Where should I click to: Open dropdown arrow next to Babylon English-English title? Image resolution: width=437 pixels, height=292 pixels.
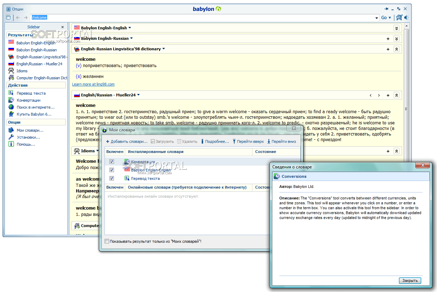coord(130,28)
